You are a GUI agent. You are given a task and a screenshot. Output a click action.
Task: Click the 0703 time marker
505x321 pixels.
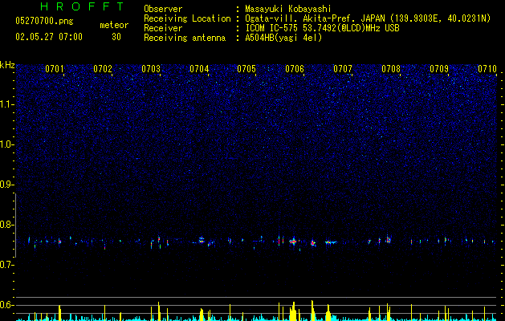(x=151, y=69)
